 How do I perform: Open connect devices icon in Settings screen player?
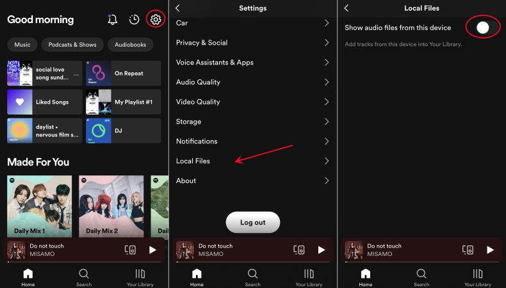click(299, 250)
